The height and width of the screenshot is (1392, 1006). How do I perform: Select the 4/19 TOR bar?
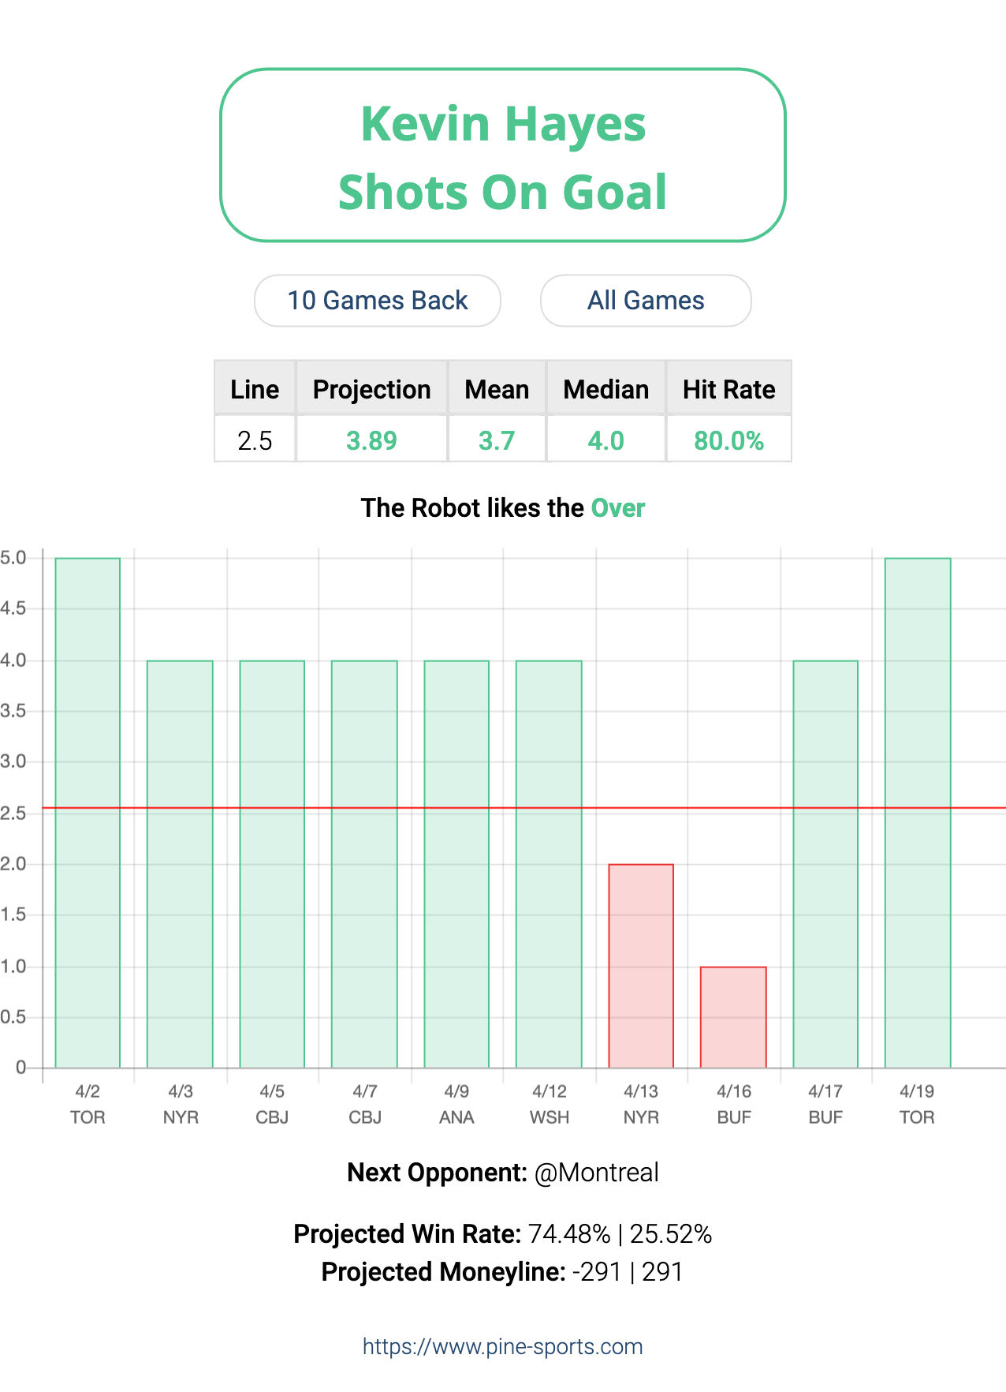[918, 813]
